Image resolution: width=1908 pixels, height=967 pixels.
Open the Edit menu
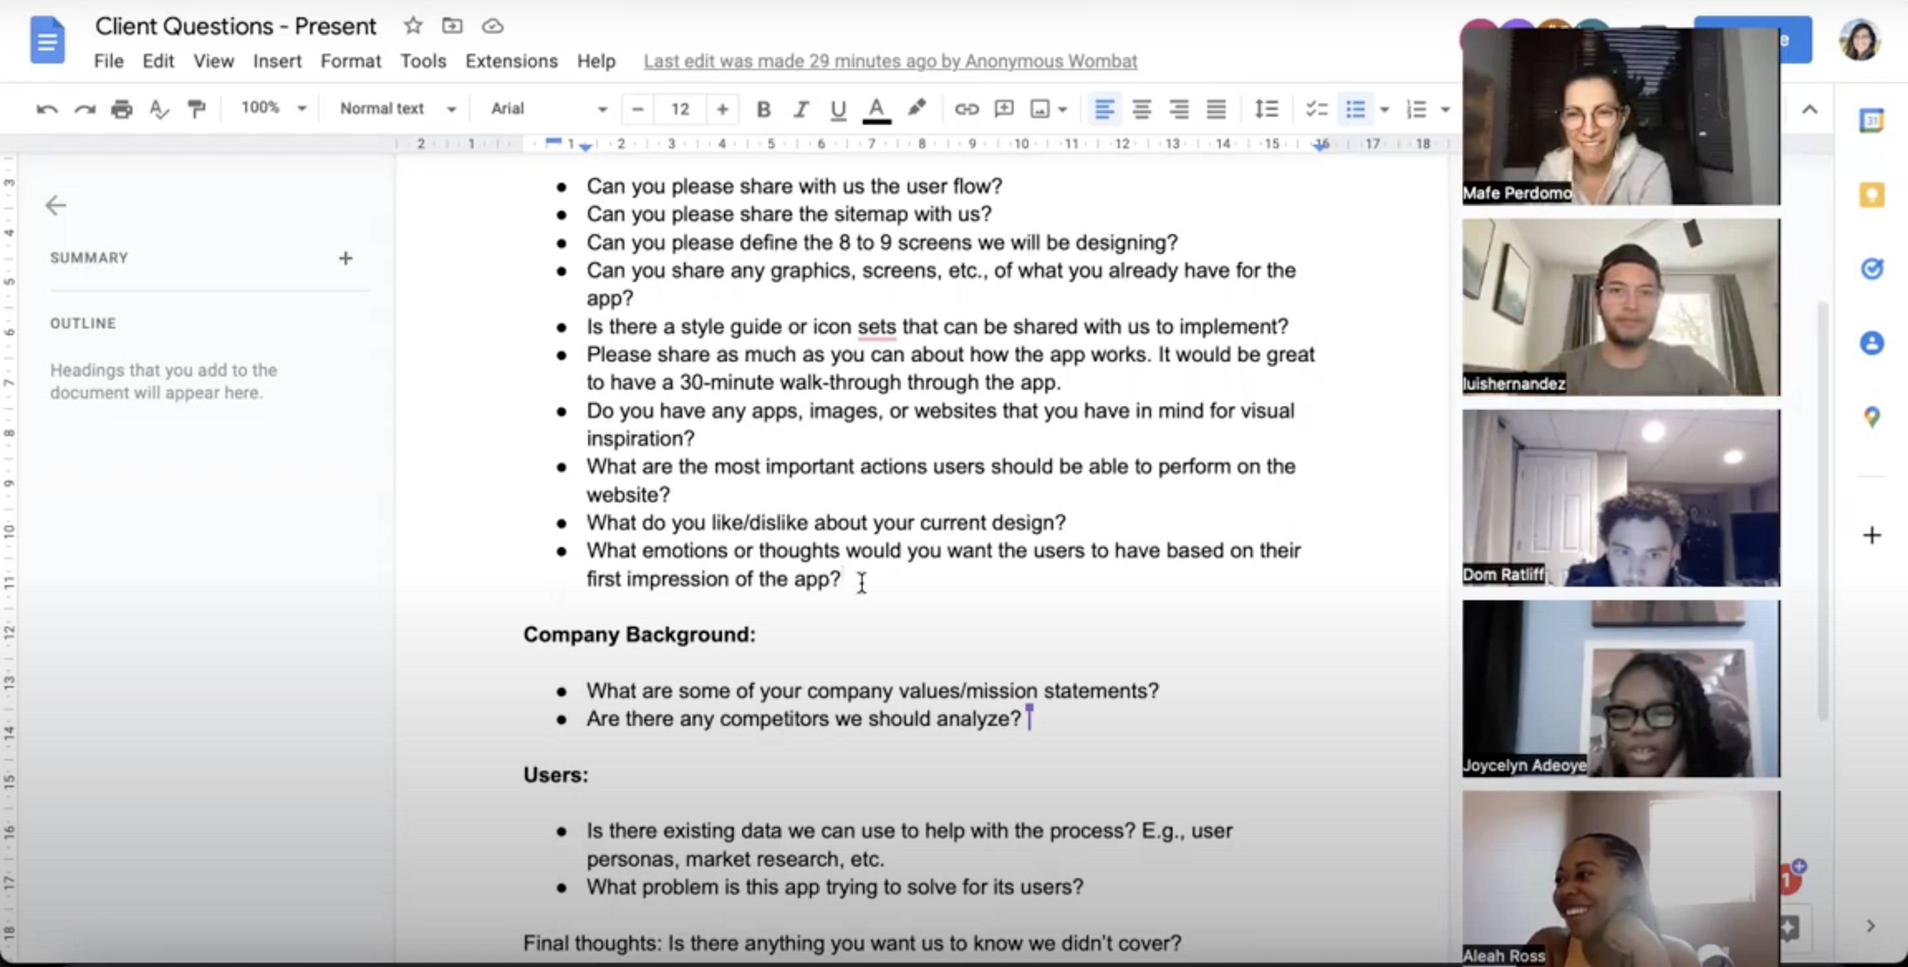(158, 61)
